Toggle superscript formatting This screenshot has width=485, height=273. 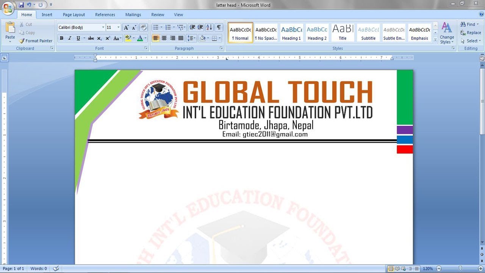point(108,38)
